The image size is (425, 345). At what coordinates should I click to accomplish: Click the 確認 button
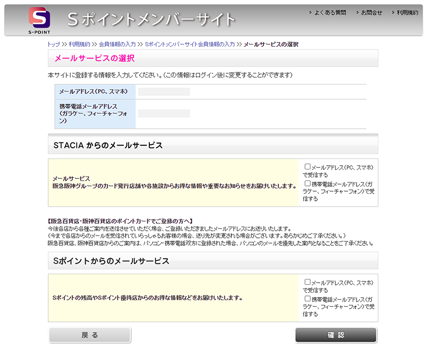[x=336, y=335]
